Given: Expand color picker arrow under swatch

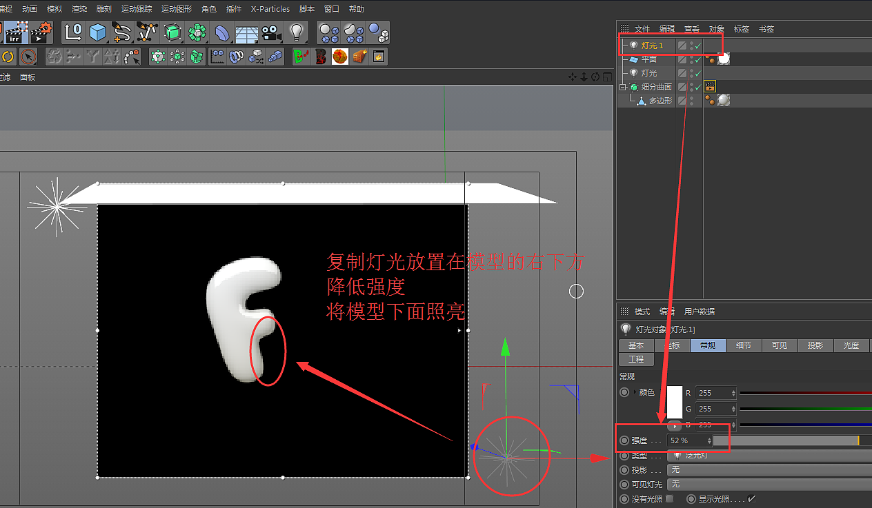Looking at the screenshot, I should tap(675, 426).
